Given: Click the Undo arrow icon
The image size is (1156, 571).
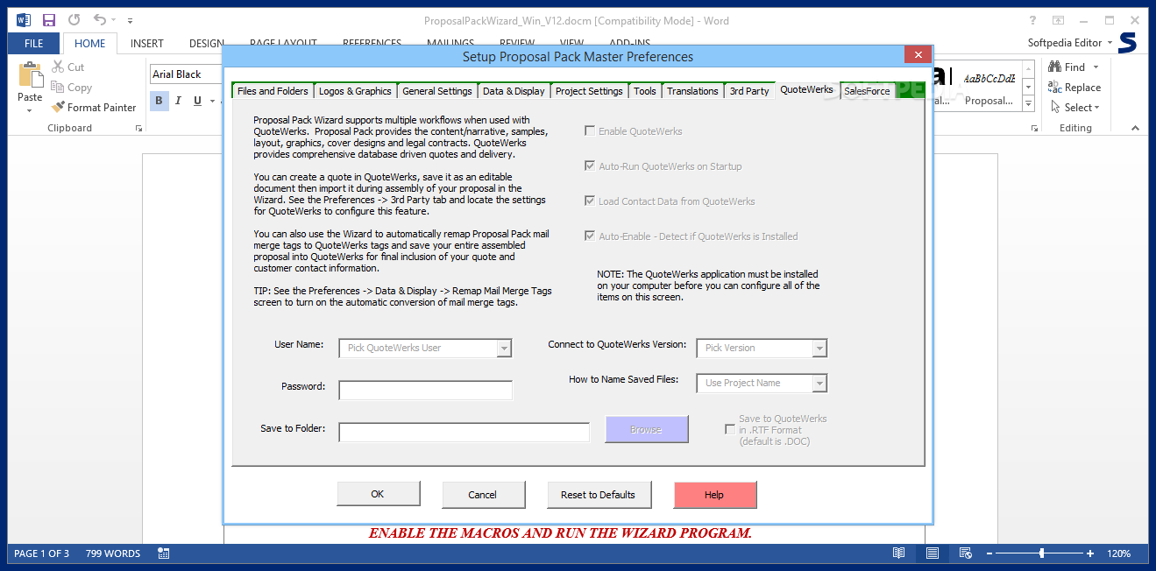Looking at the screenshot, I should 99,19.
